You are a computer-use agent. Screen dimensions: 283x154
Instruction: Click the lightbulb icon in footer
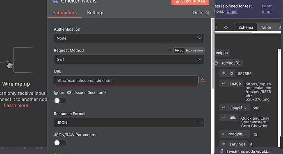222,151
